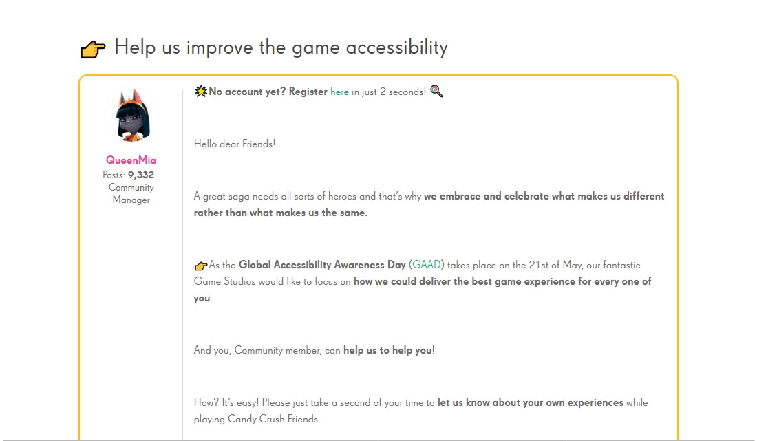The image size is (757, 441).
Task: Click the 'Community Manager' role label
Action: click(x=131, y=193)
